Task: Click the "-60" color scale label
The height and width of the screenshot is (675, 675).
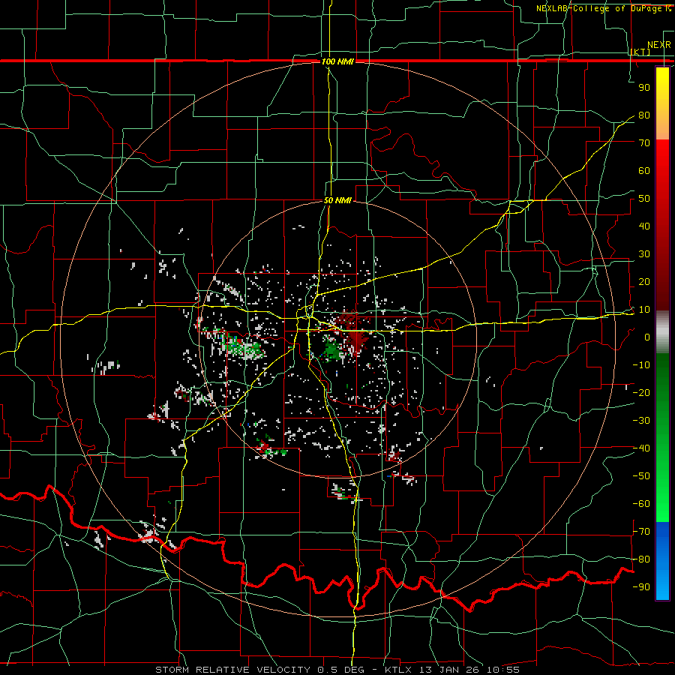Action: click(641, 504)
